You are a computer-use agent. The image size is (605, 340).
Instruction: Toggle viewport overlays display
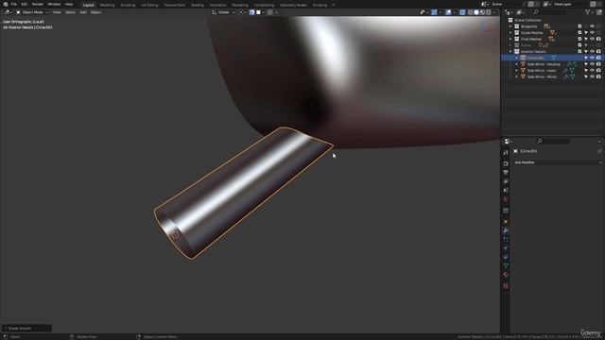click(448, 12)
